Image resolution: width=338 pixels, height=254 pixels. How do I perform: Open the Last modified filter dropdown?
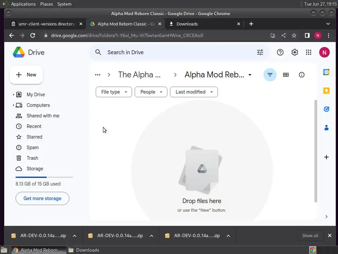pyautogui.click(x=194, y=92)
